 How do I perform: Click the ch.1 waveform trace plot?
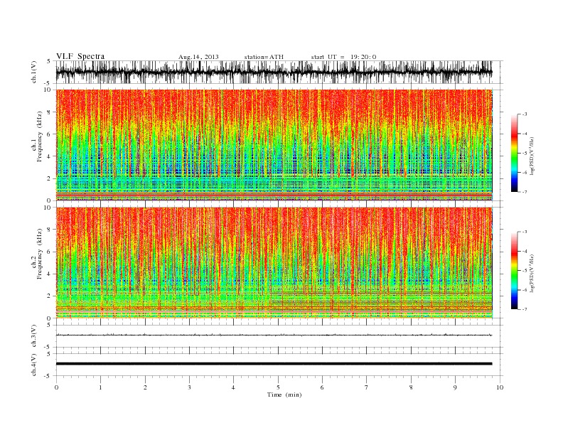[274, 72]
